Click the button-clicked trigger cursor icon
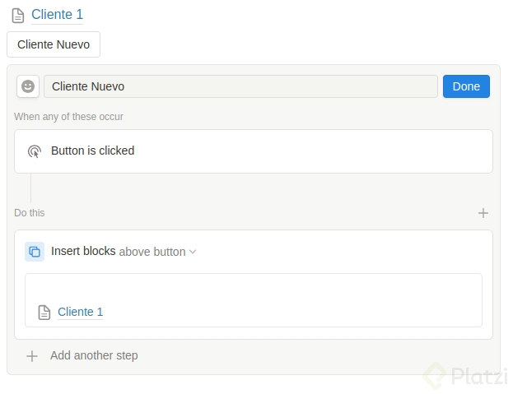Image resolution: width=513 pixels, height=394 pixels. 35,151
